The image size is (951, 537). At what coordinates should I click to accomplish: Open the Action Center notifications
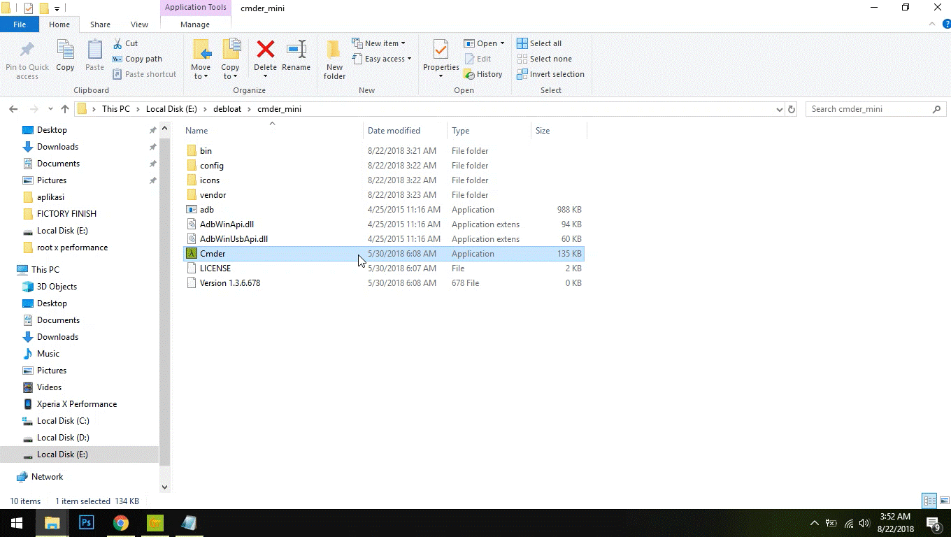(933, 523)
